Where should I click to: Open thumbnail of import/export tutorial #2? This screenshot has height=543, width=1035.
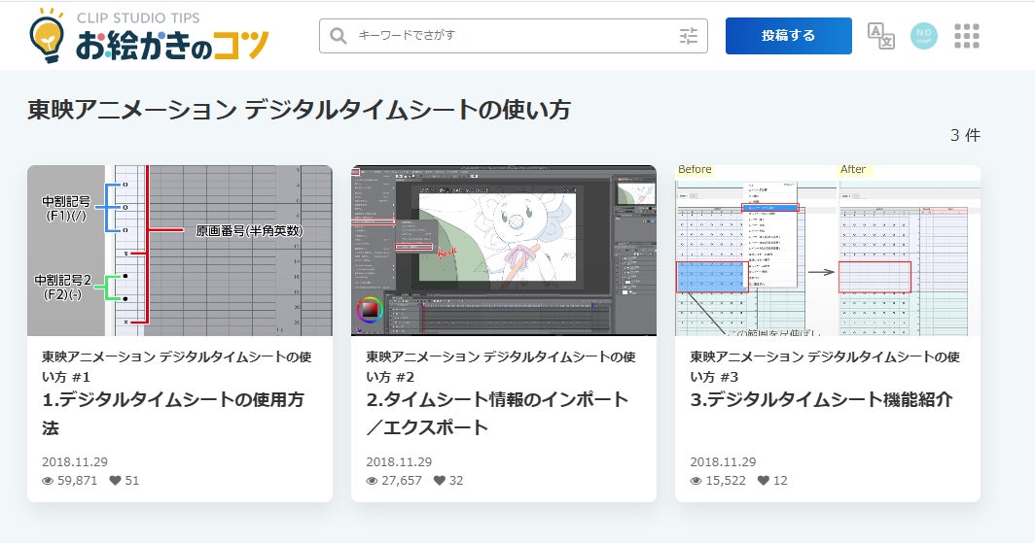point(504,251)
